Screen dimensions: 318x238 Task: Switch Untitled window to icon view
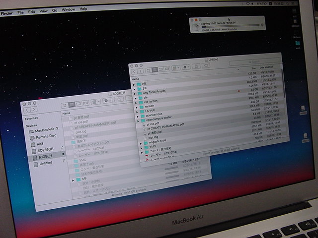click(x=148, y=70)
